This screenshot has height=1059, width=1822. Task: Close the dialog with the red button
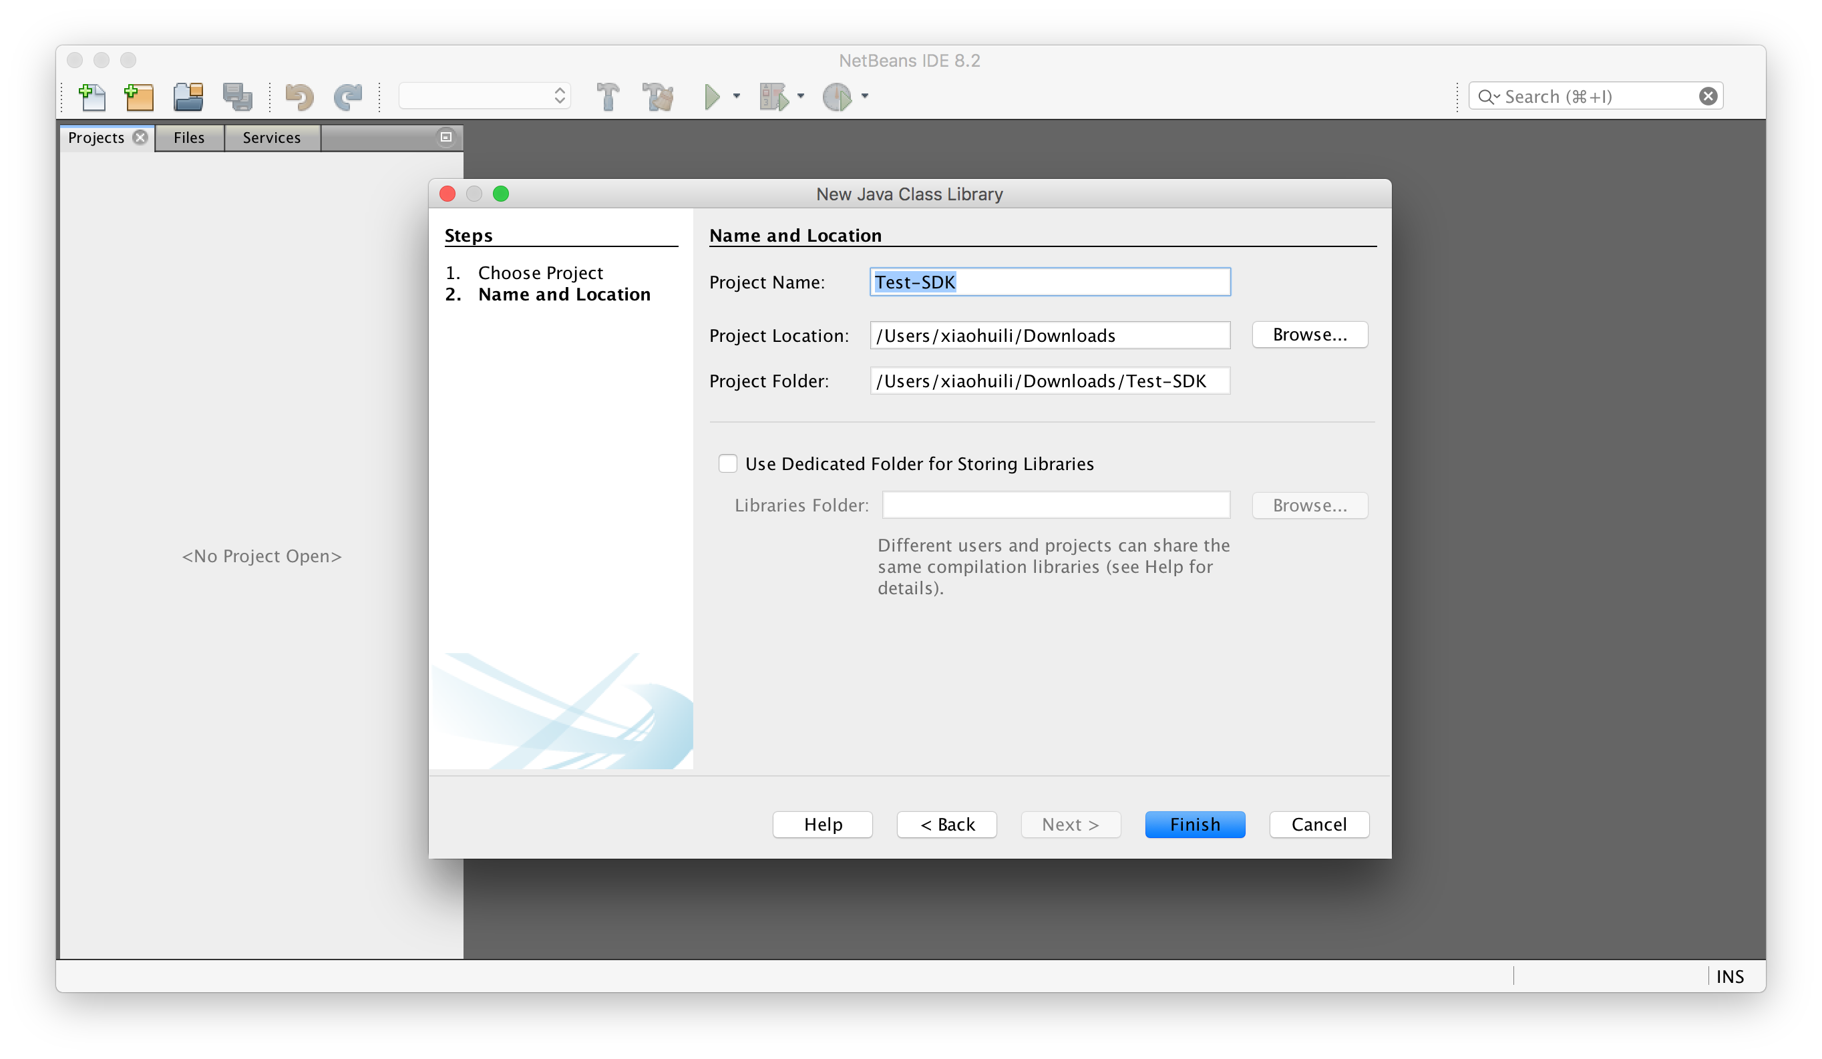[x=447, y=194]
